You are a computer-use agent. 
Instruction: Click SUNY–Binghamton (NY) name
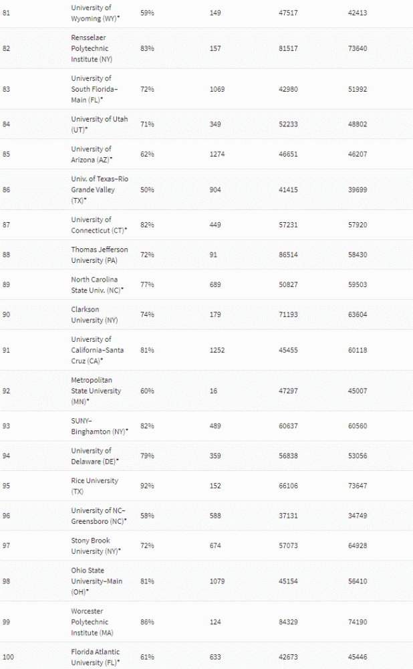[x=99, y=426]
